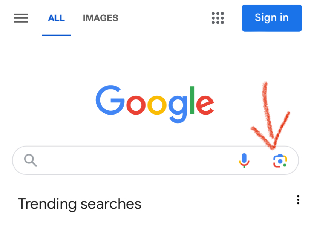View image results via IMAGES tab
Viewport: 311px width, 226px height.
pyautogui.click(x=100, y=18)
